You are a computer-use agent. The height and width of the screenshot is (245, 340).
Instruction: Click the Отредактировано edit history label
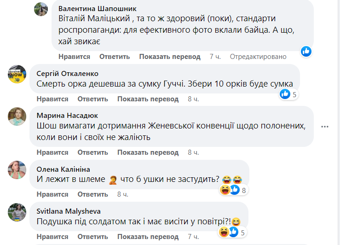pyautogui.click(x=258, y=57)
